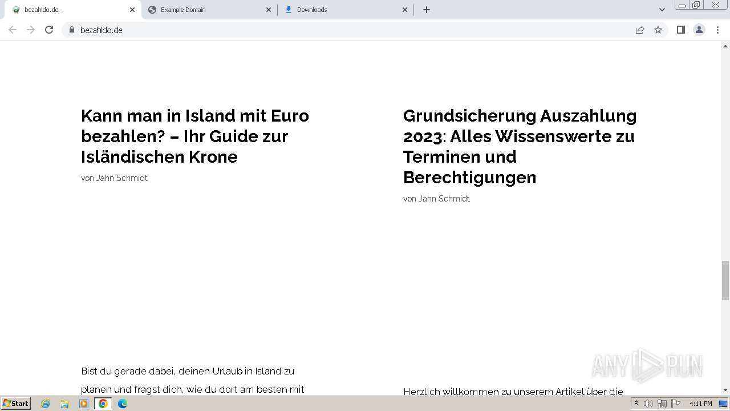
Task: Click the 'Herzlich willkommen' excerpt text
Action: pos(513,392)
